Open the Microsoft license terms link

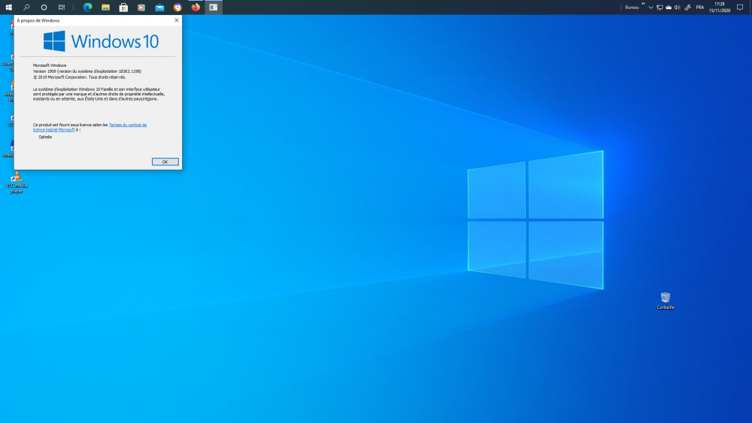tap(128, 125)
